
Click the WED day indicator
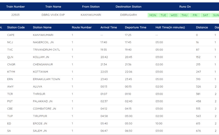pos(174,15)
